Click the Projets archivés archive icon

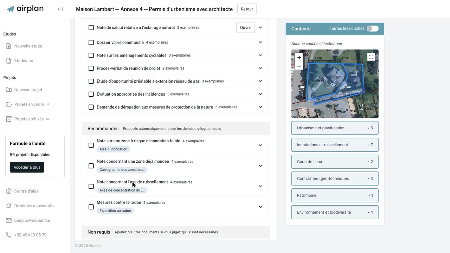[9, 119]
